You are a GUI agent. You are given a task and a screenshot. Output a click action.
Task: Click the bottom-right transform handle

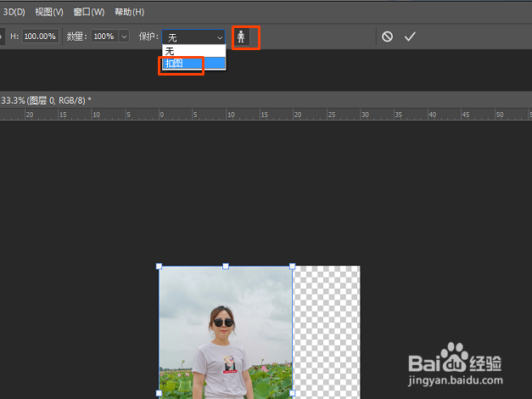[x=292, y=393]
